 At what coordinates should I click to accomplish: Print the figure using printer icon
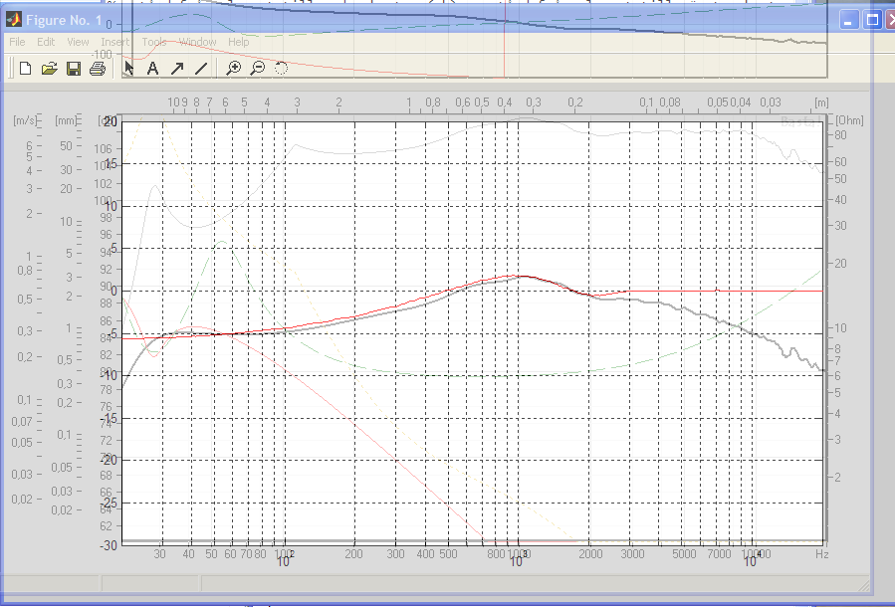tap(98, 69)
